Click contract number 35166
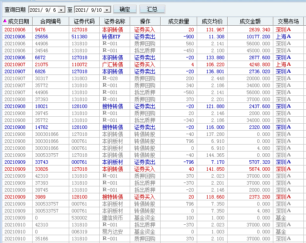This screenshot has height=243, width=306. pos(41,239)
